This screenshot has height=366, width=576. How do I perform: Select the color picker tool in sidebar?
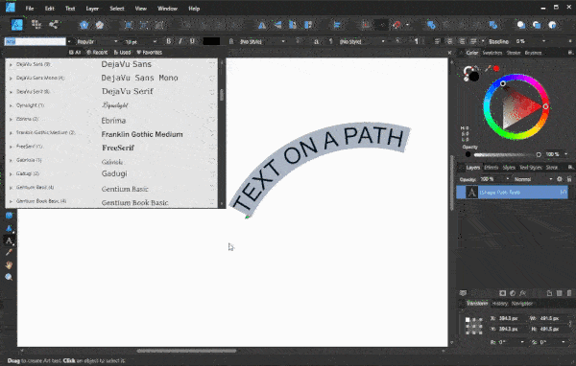tap(10, 252)
